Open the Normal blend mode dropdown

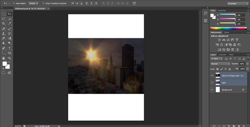[220, 64]
